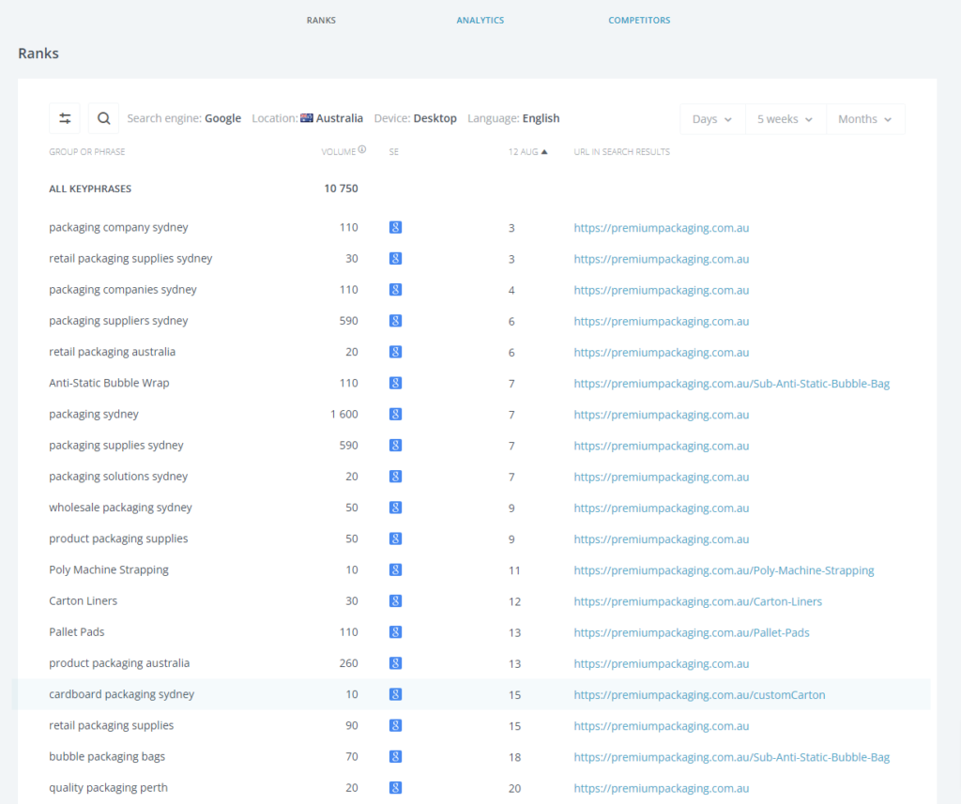Select the 'ALL KEYPHRASES' row label
961x804 pixels.
(90, 189)
